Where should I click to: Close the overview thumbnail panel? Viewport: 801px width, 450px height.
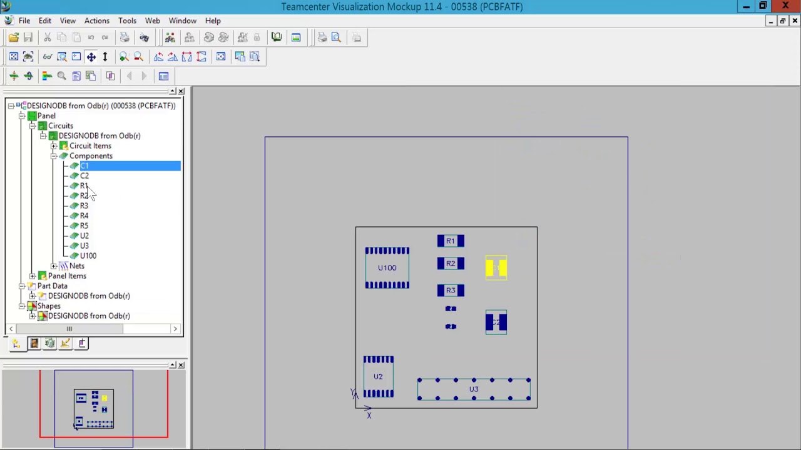tap(181, 365)
